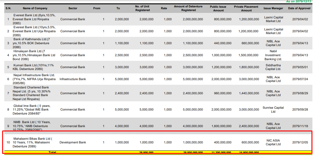Screen dimensions: 313x156
Task: Select the 'Total' label in bottom row
Action: click(52, 152)
